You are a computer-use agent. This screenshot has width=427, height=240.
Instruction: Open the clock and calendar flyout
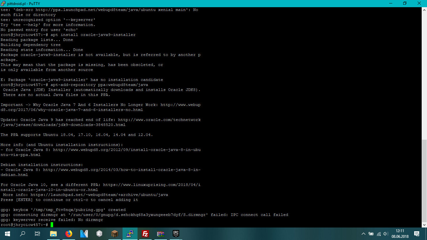(x=399, y=234)
